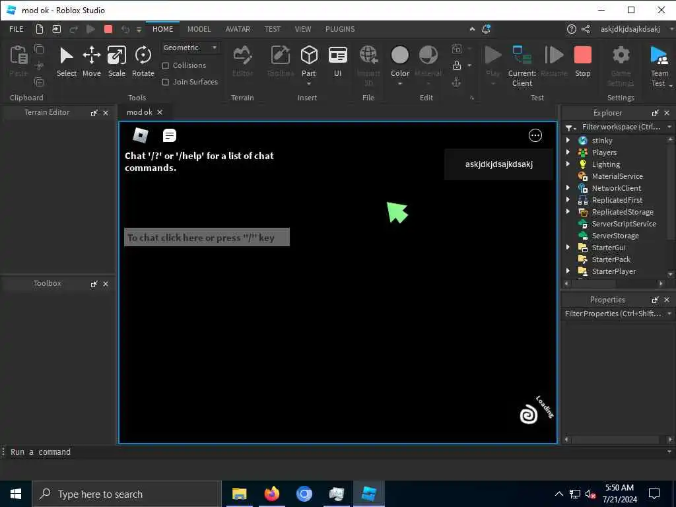This screenshot has width=676, height=507.
Task: Open Firefox from the taskbar
Action: point(271,494)
